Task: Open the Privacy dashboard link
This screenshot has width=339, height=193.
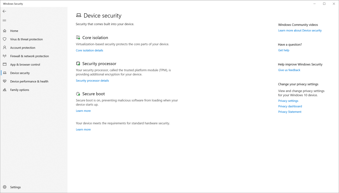Action: pos(290,106)
